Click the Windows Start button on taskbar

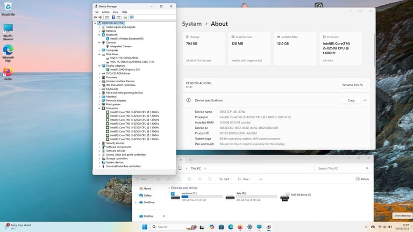(145, 227)
